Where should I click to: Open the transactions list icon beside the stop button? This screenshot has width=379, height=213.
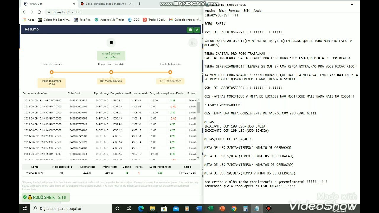click(193, 43)
